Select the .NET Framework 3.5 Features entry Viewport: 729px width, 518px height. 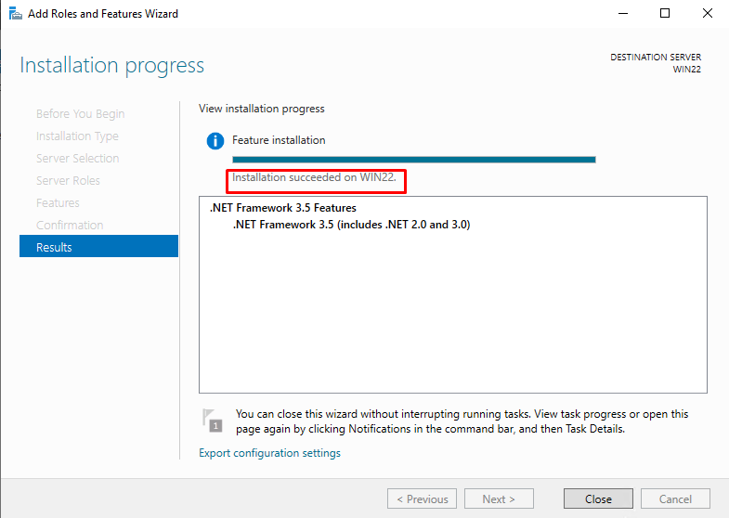pyautogui.click(x=283, y=208)
